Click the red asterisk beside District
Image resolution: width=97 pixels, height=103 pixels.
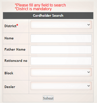click(x=17, y=25)
